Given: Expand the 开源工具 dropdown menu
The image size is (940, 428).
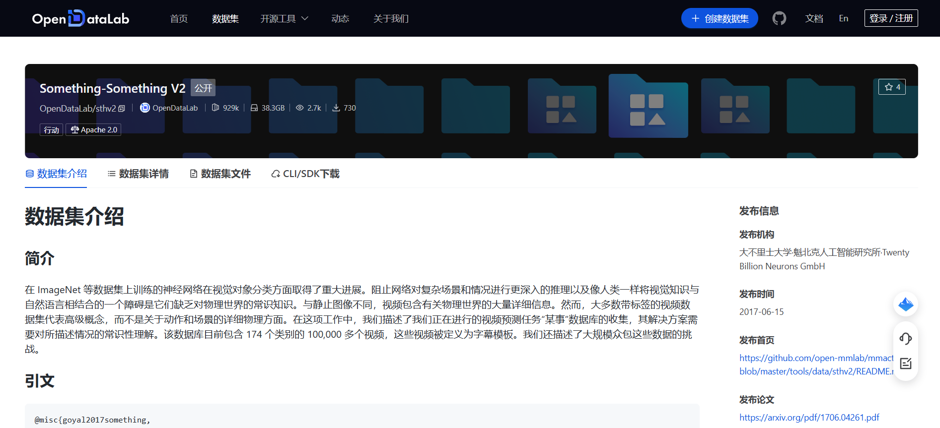Looking at the screenshot, I should click(x=284, y=18).
